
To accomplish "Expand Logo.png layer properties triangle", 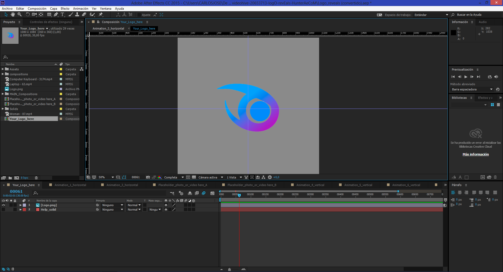I will 20,205.
